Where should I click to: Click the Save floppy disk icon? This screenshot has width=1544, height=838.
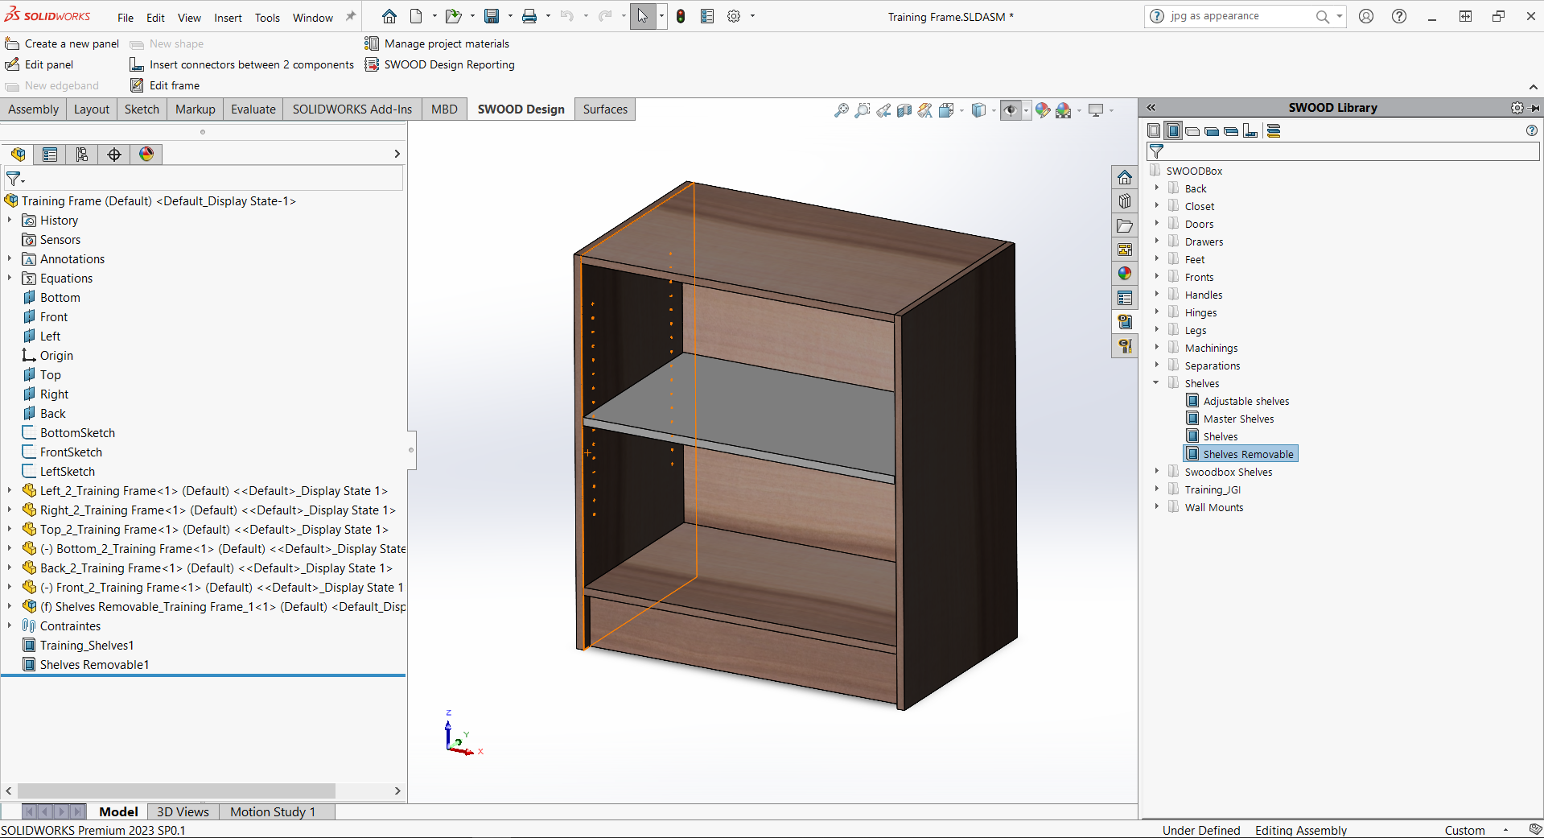point(492,16)
